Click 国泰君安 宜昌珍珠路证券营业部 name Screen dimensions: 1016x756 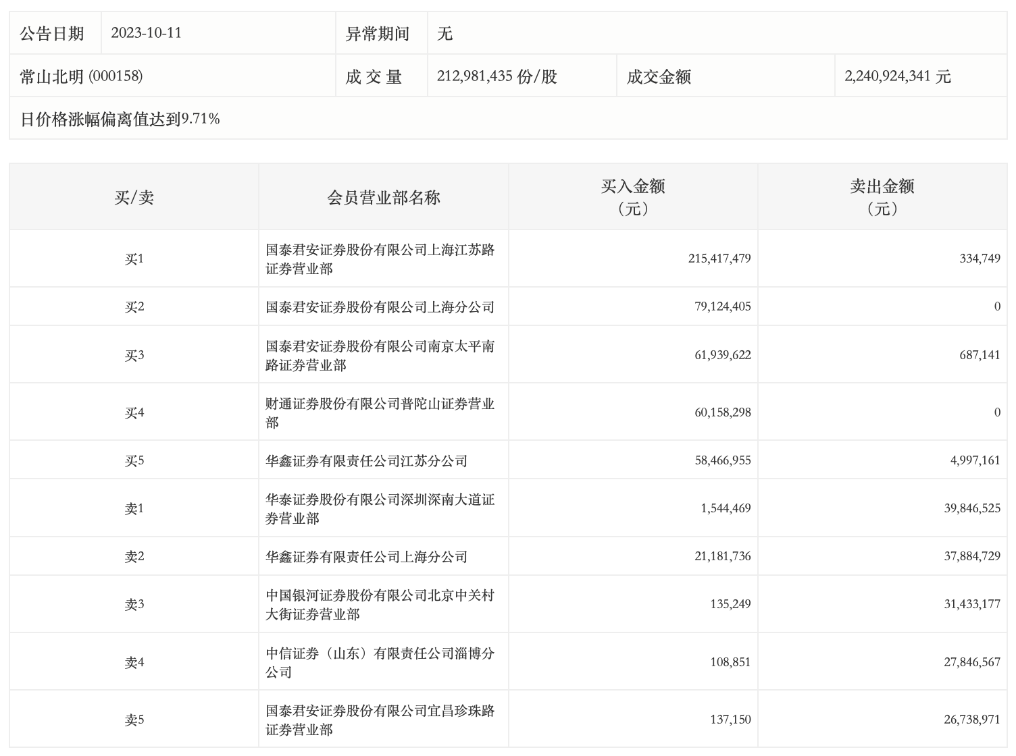coord(380,720)
